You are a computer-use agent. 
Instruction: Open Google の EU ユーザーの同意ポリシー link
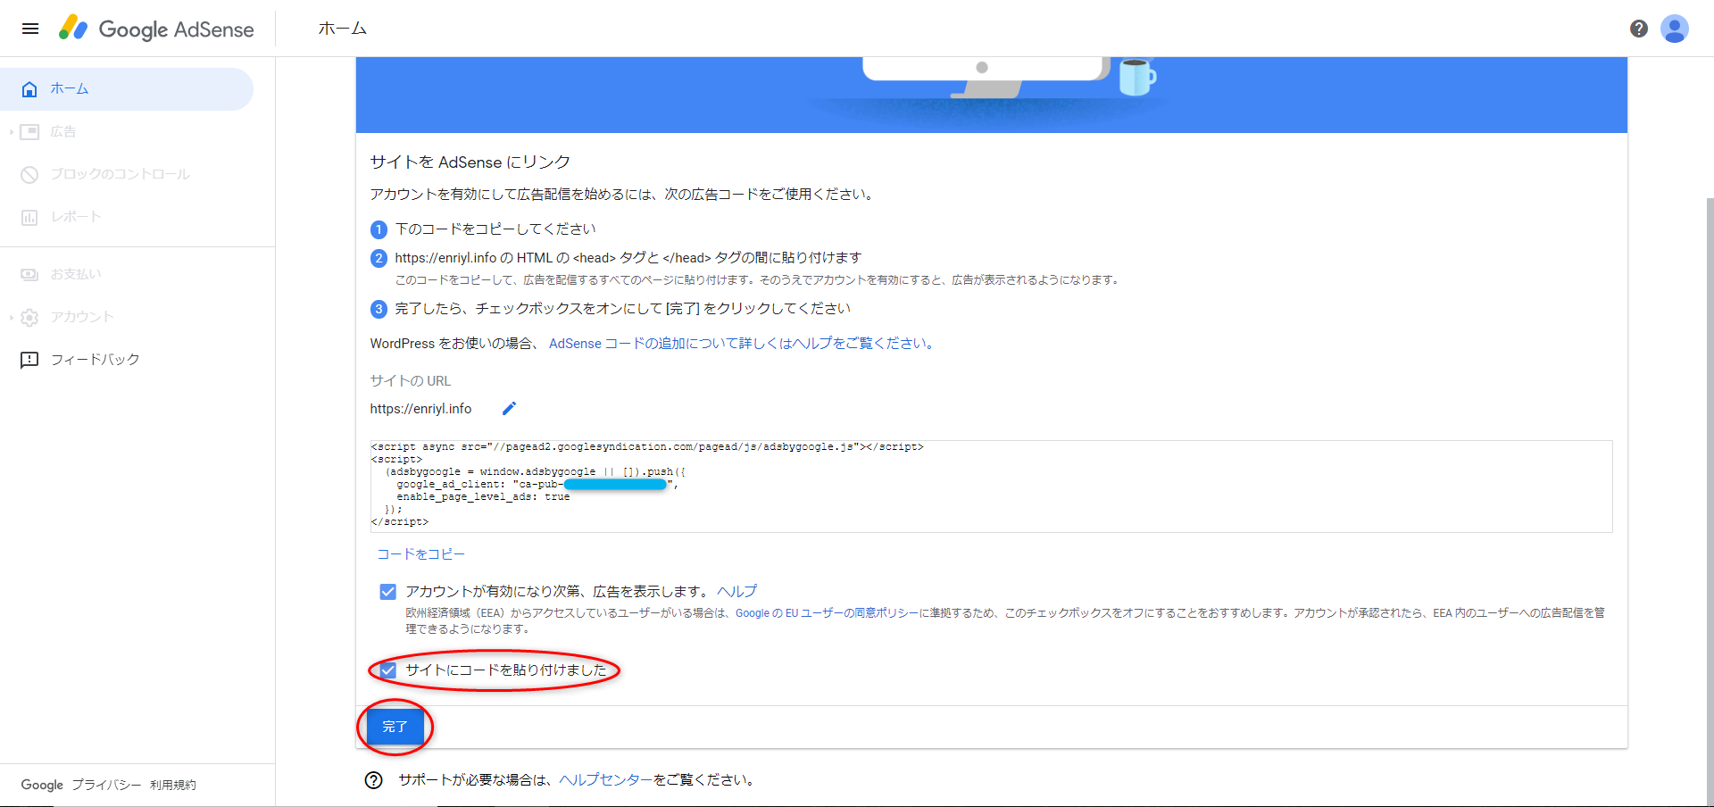[827, 613]
